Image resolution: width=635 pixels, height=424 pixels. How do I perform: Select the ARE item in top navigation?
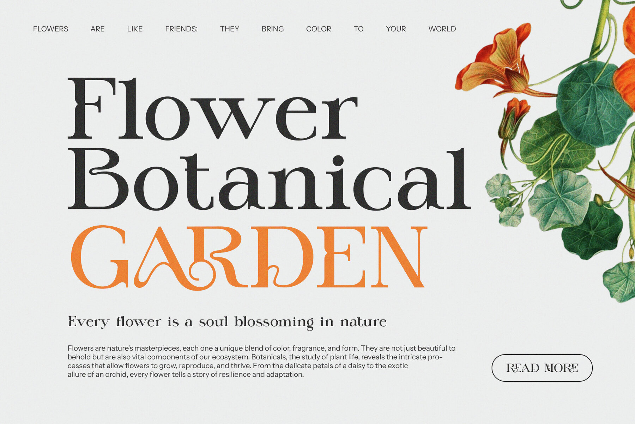click(x=97, y=29)
